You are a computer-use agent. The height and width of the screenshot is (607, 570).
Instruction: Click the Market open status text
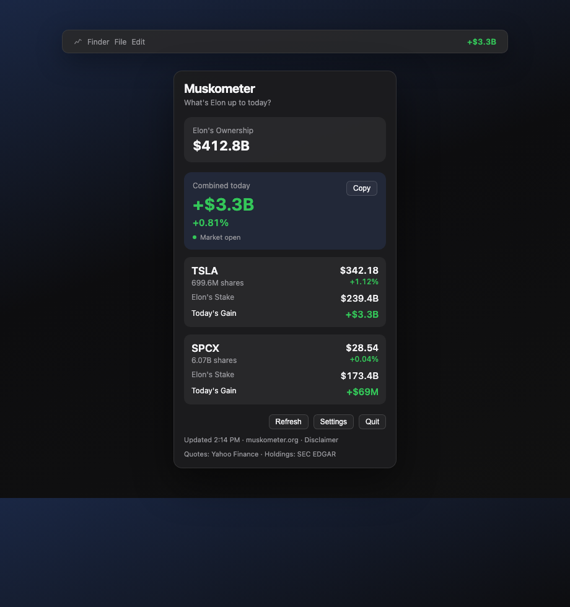(x=221, y=237)
